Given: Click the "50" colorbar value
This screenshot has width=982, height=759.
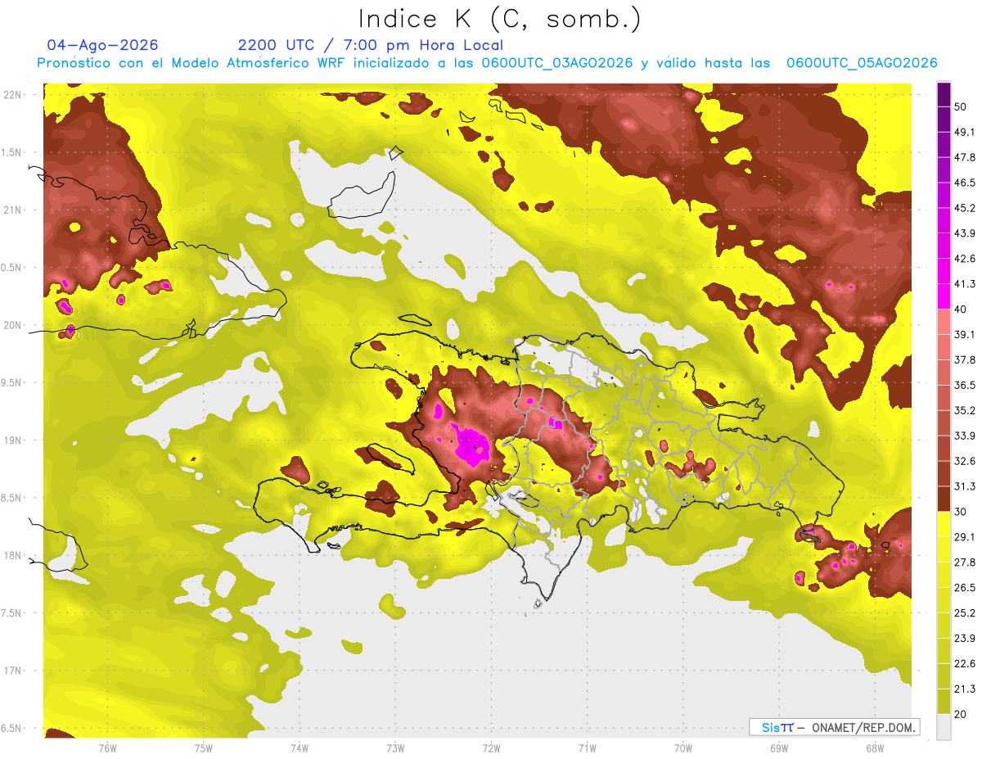Looking at the screenshot, I should [962, 107].
